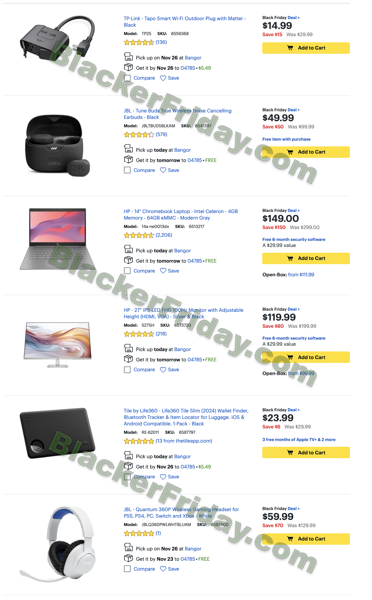Viewport: 372px width, 600px height.
Task: Add JBL Tune Buds to cart
Action: (306, 152)
